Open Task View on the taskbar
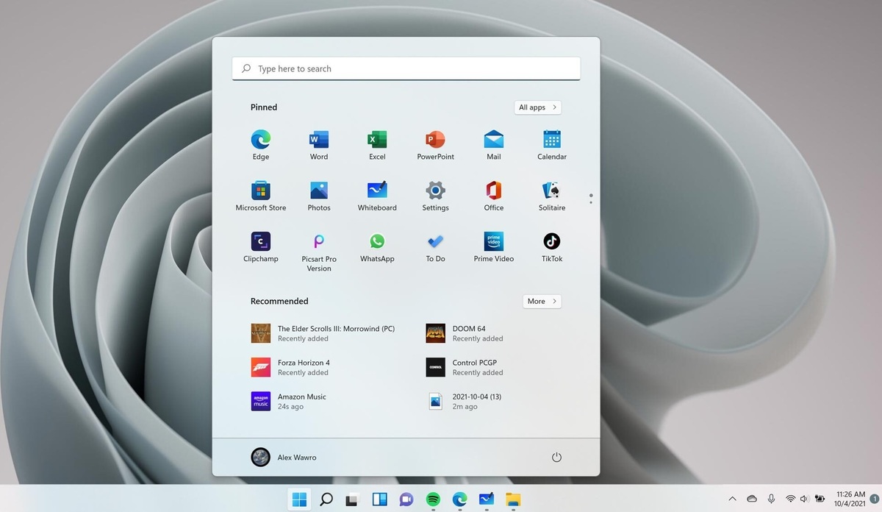Viewport: 882px width, 512px height. coord(353,499)
